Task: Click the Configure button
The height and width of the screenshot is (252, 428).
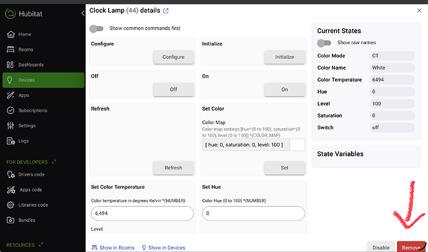Action: 173,57
